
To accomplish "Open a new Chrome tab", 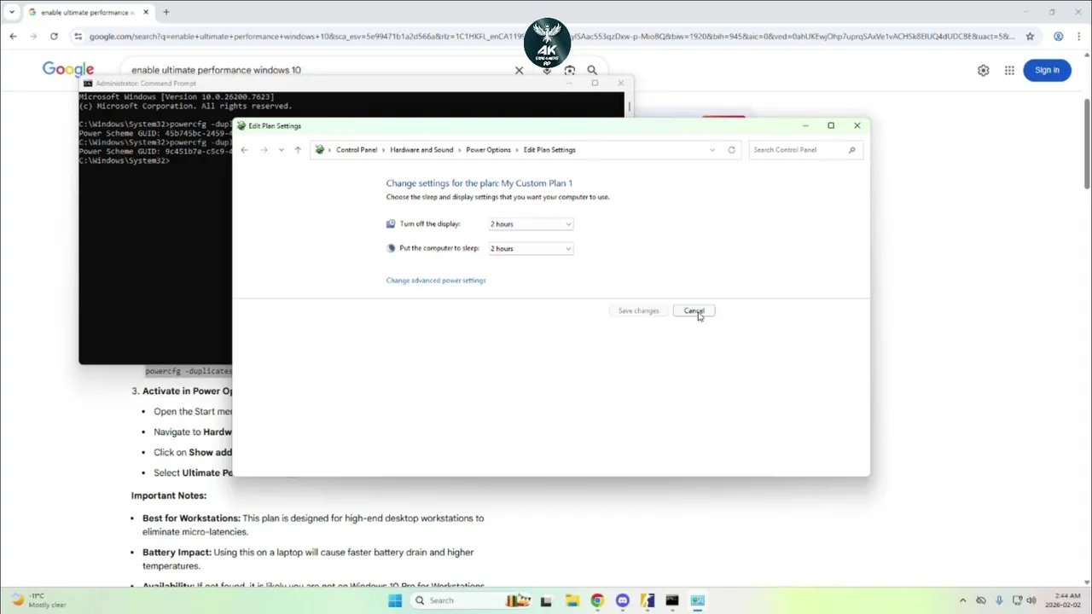I will pos(166,12).
